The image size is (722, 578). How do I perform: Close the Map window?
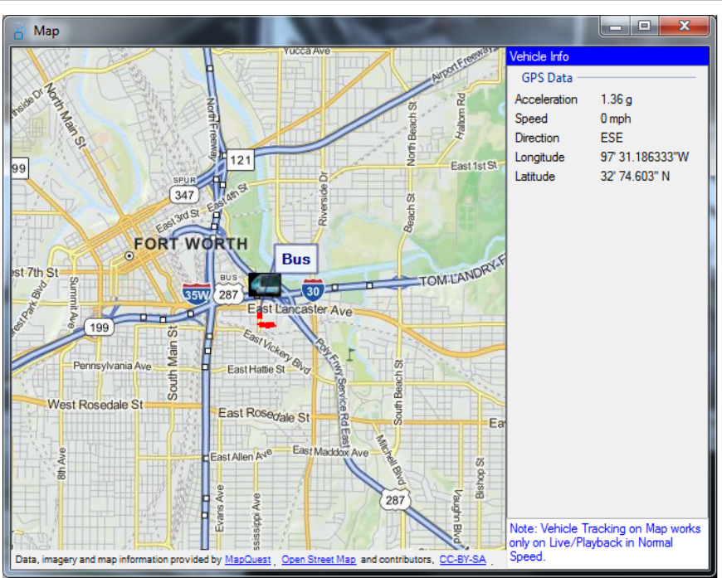point(684,27)
